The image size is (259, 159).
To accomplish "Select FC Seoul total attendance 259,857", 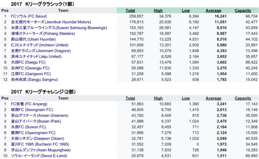I will pos(136,16).
